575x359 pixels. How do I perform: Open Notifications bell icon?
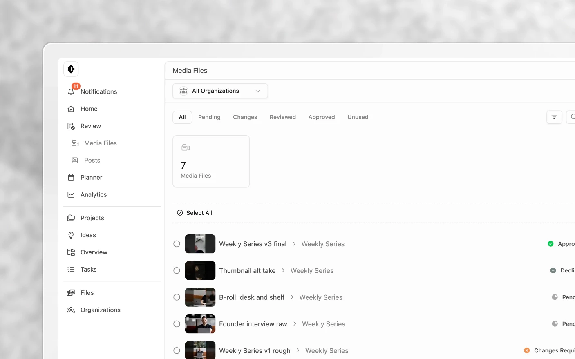coord(71,91)
